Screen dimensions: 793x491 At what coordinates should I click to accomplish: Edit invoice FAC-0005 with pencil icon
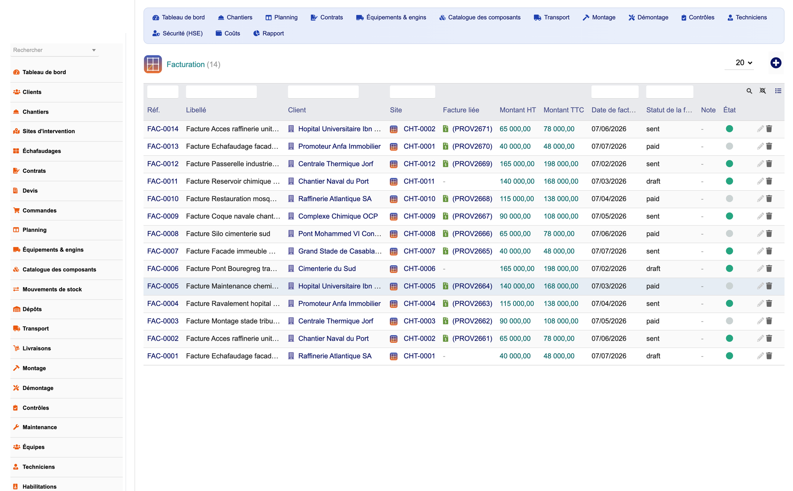tap(760, 286)
